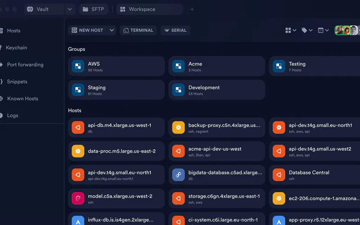Add a new tab with plus icon
The height and width of the screenshot is (225, 360).
pyautogui.click(x=192, y=9)
